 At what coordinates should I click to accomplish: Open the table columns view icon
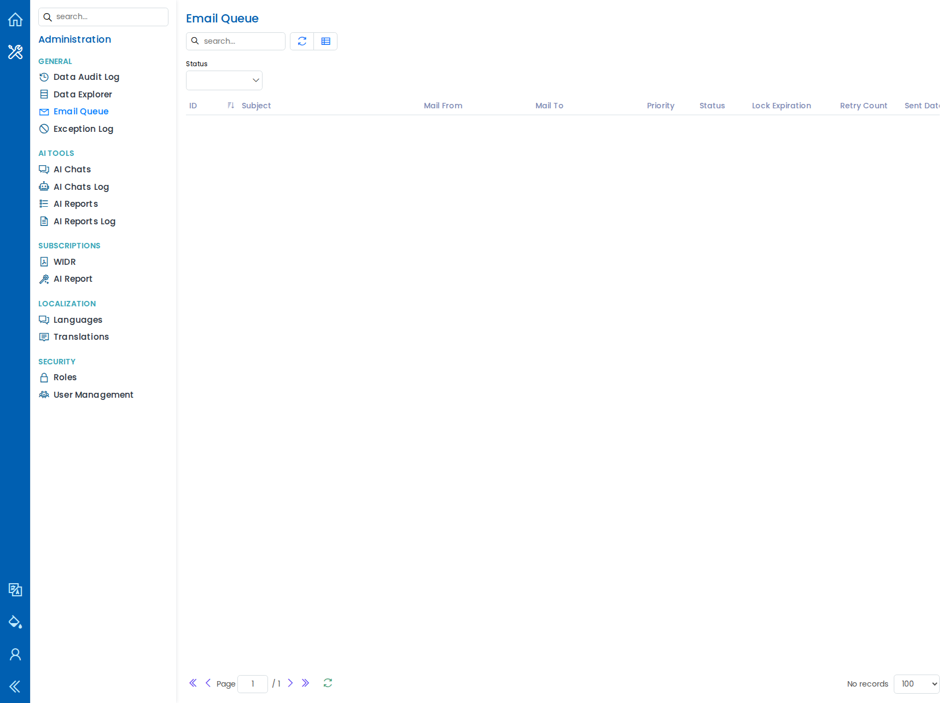coord(326,41)
